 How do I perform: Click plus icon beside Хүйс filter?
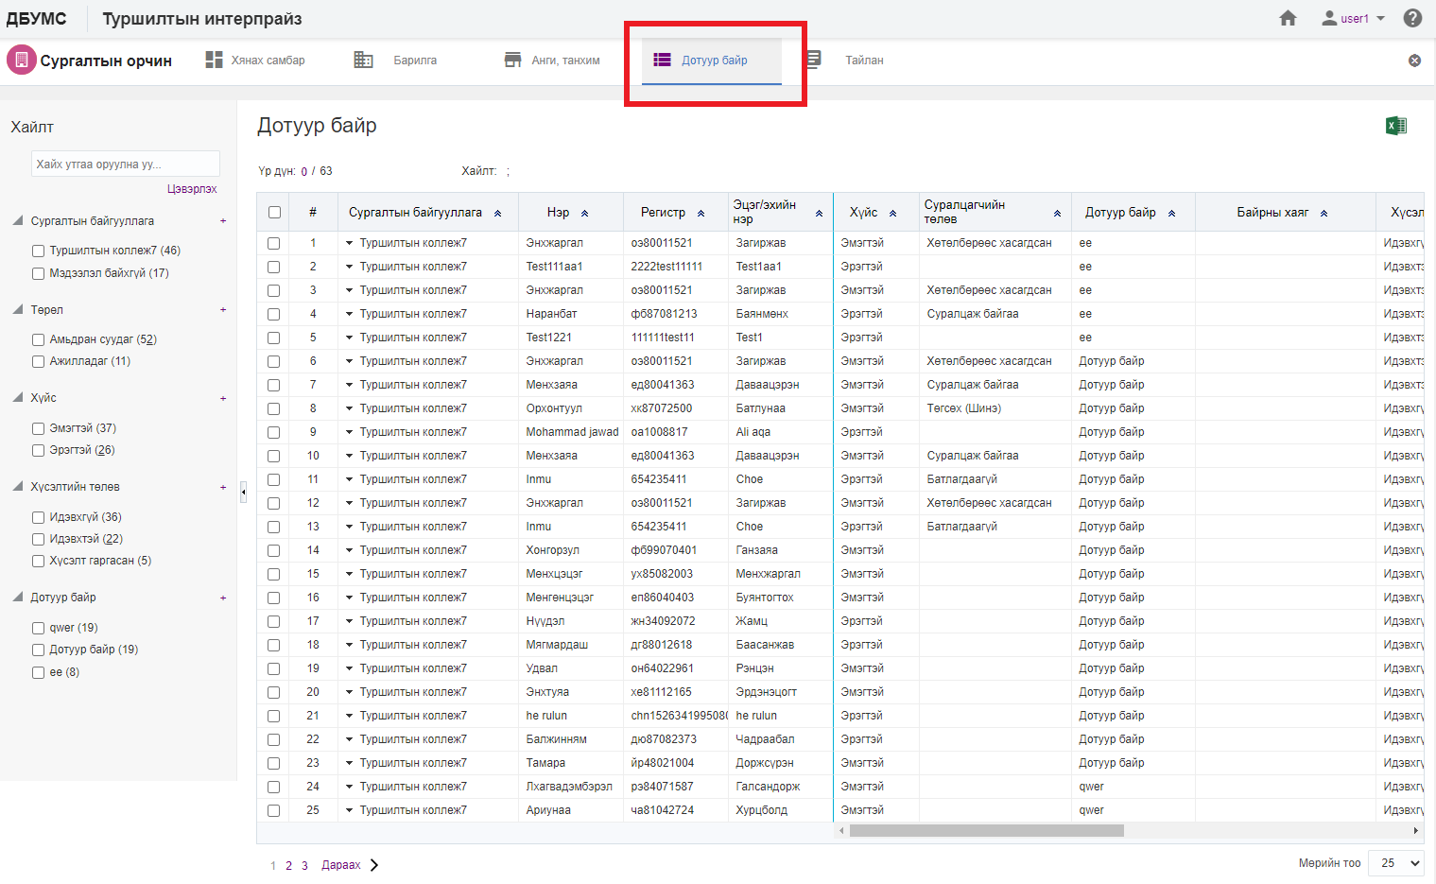point(223,399)
